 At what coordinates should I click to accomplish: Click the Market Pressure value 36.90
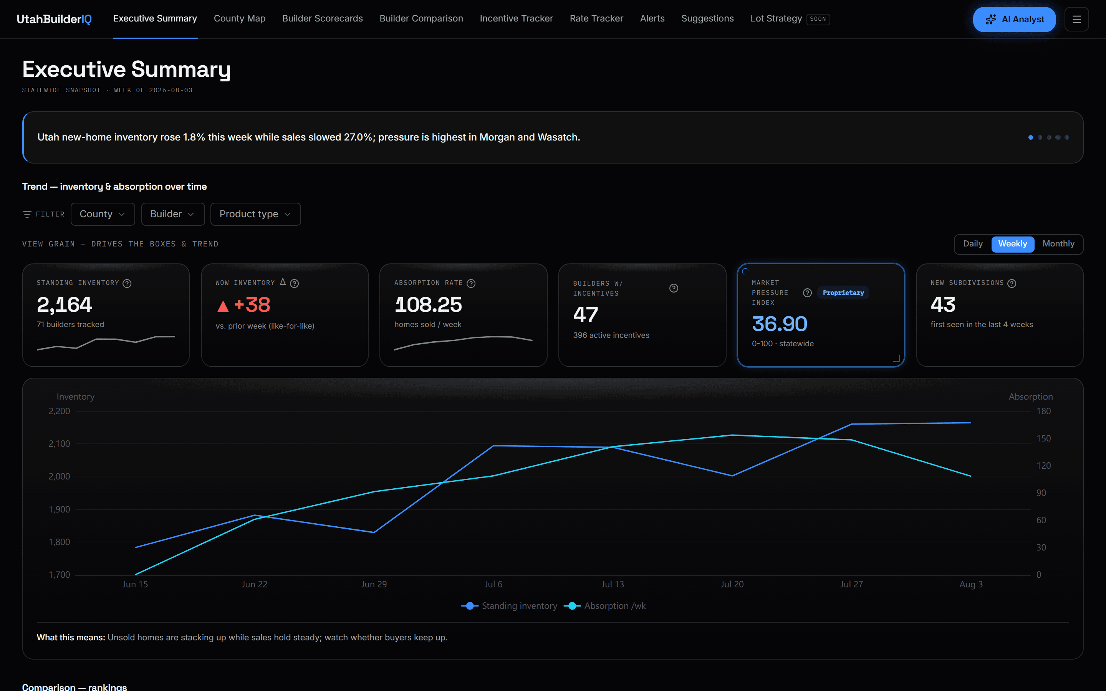click(779, 324)
